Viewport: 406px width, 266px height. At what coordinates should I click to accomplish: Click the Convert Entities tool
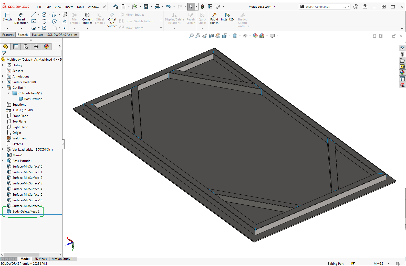pos(87,18)
